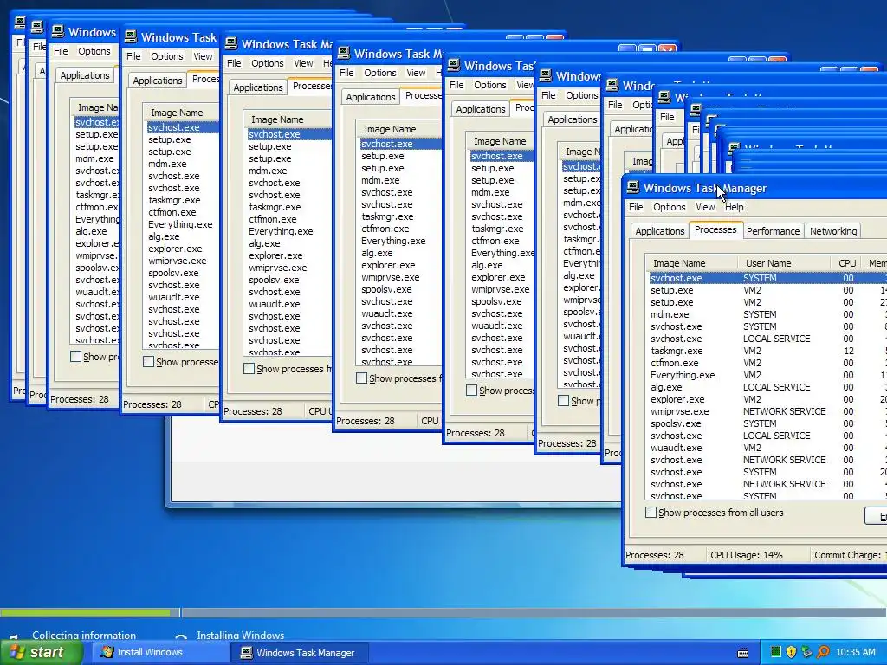The image size is (887, 665).
Task: Select spoolsv.exe in the 'Windows Task Ma' window
Action: [274, 280]
